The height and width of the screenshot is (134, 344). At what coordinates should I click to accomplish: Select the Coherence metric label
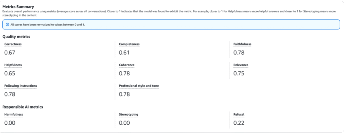[x=127, y=65]
